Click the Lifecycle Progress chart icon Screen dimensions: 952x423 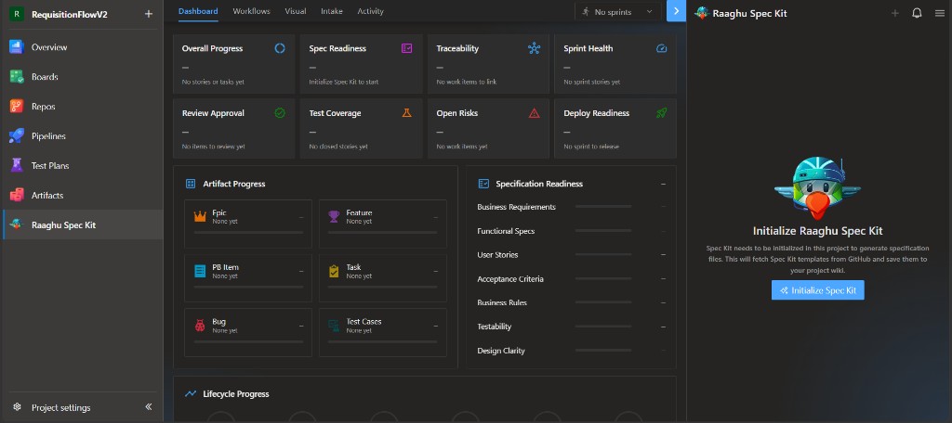191,394
